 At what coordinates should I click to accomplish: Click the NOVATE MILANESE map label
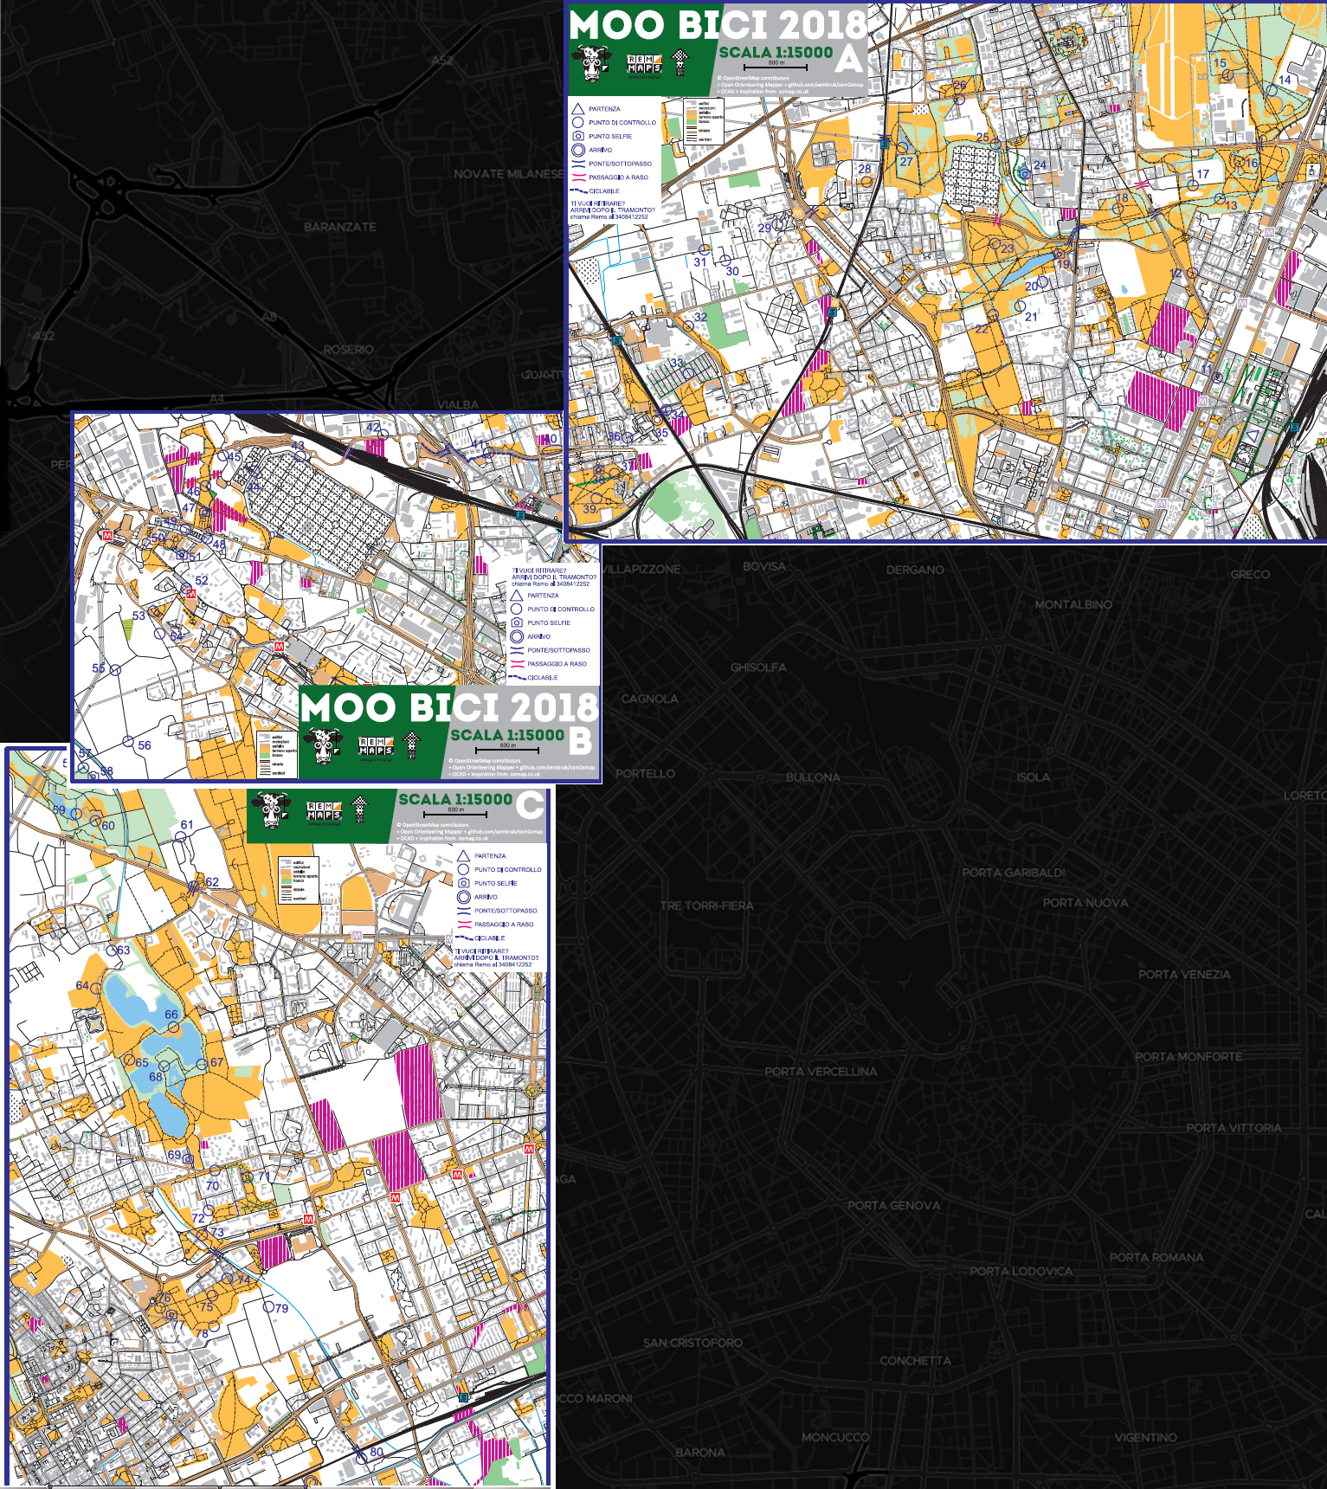508,174
